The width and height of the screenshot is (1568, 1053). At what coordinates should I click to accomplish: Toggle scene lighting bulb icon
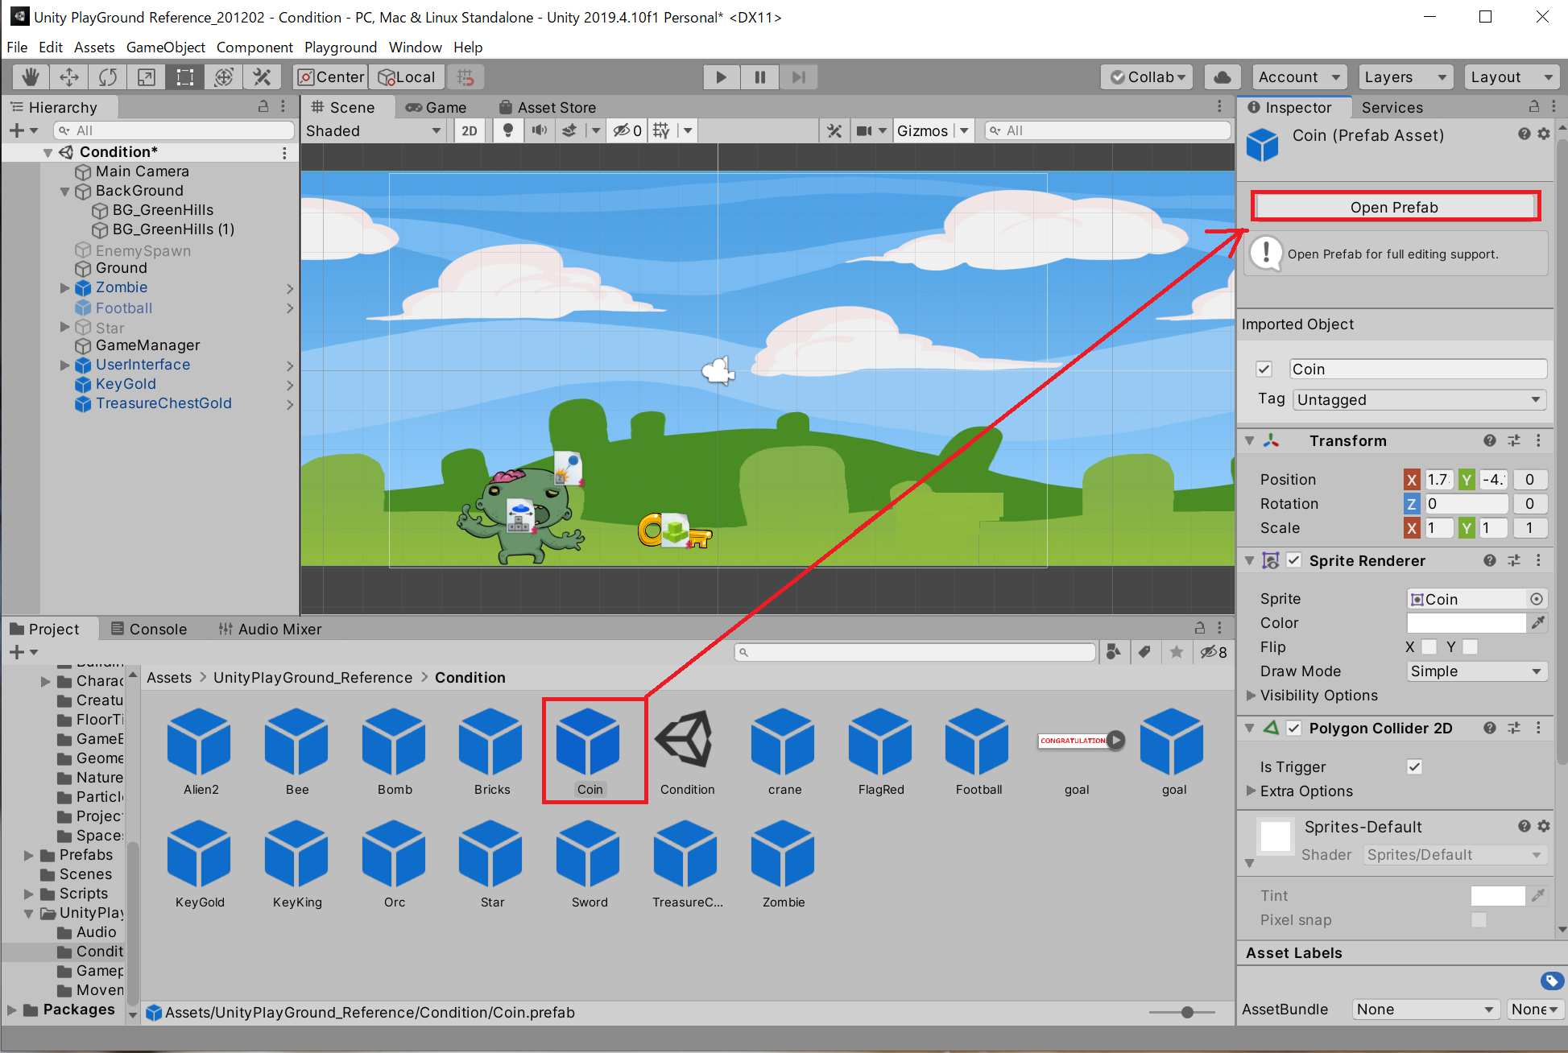tap(507, 130)
